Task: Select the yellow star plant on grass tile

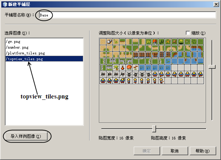Action: point(148,42)
